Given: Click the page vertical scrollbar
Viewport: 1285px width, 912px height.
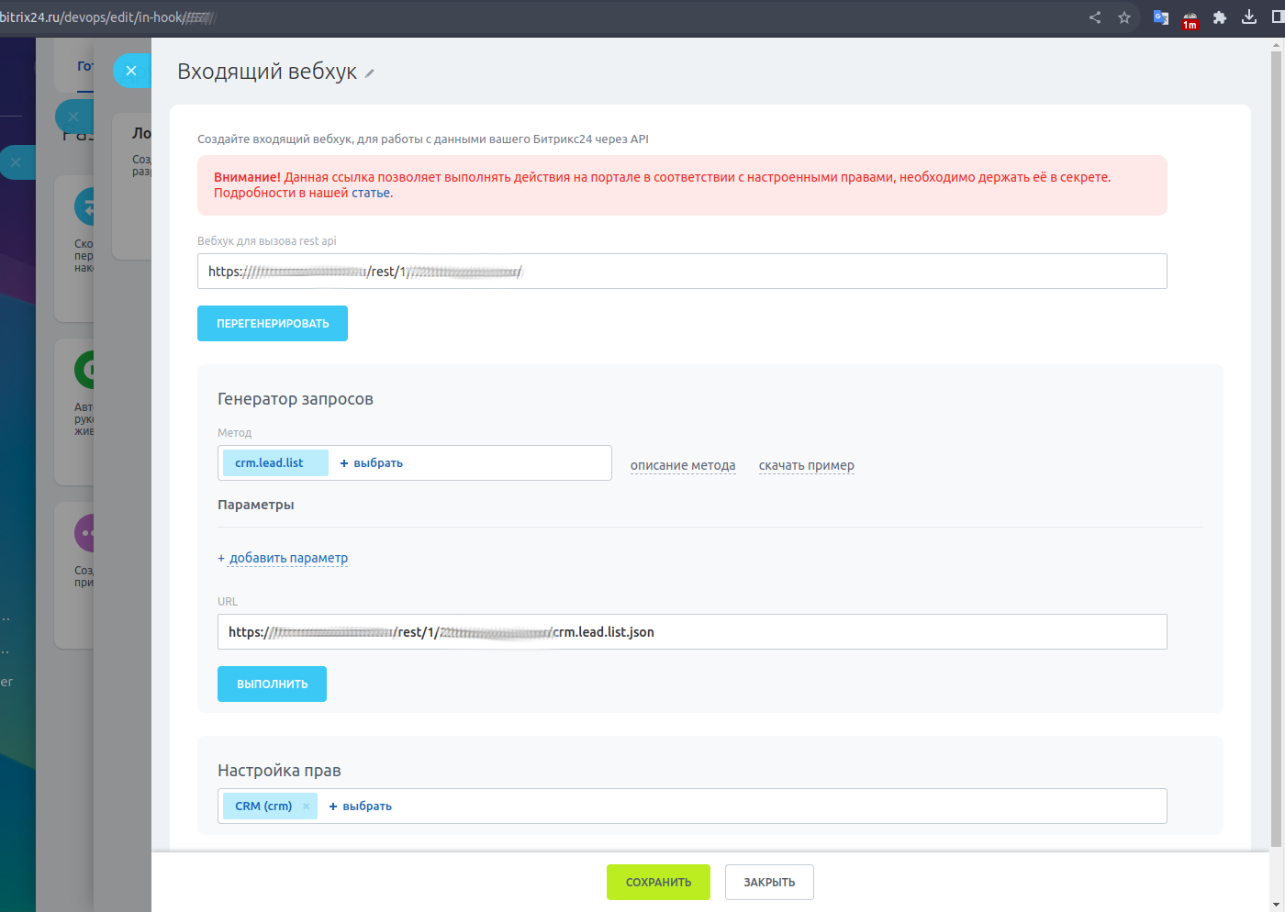Looking at the screenshot, I should pos(1277,450).
